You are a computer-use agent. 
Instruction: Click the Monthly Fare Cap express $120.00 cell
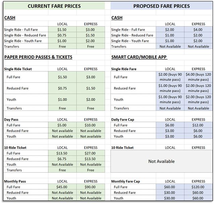click(x=198, y=187)
